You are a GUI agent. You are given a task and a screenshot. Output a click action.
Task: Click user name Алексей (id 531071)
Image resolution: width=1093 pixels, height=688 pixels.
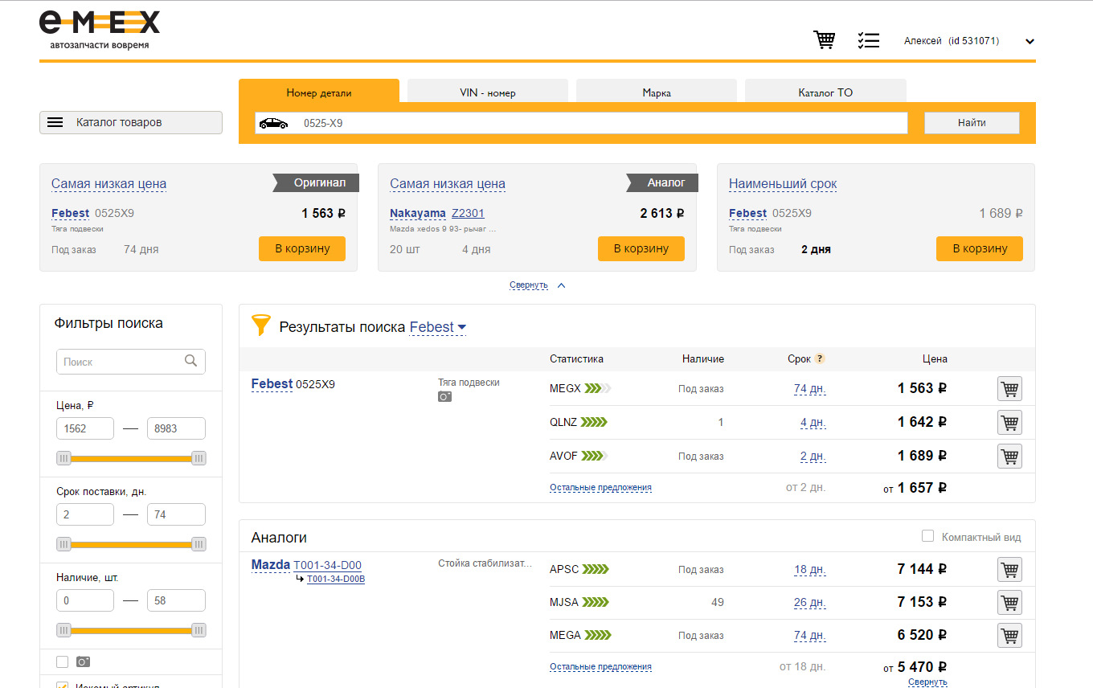[952, 41]
